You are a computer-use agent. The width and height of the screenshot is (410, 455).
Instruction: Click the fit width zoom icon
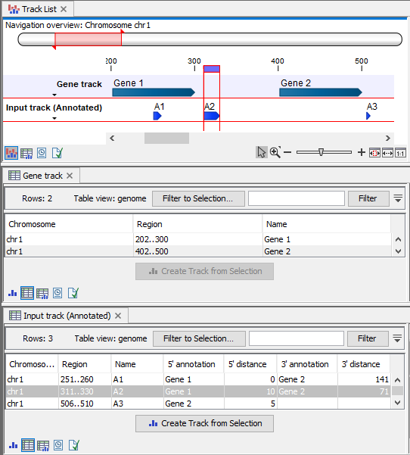(387, 153)
